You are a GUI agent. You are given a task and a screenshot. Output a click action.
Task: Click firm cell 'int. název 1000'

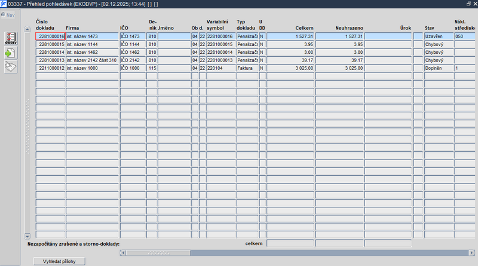point(92,68)
